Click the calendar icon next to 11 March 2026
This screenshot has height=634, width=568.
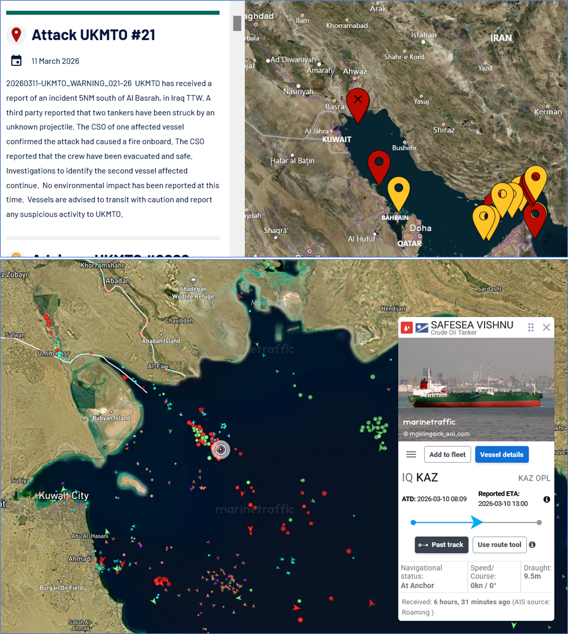(16, 60)
